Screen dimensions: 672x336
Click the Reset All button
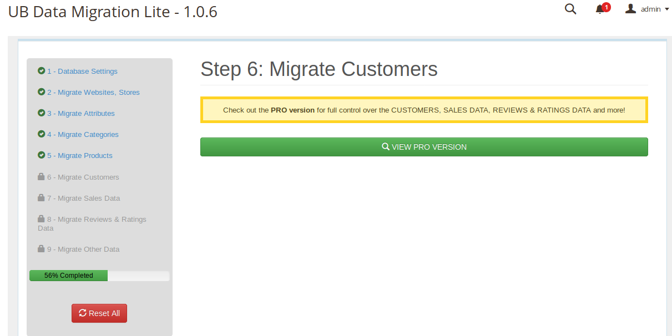pos(99,313)
